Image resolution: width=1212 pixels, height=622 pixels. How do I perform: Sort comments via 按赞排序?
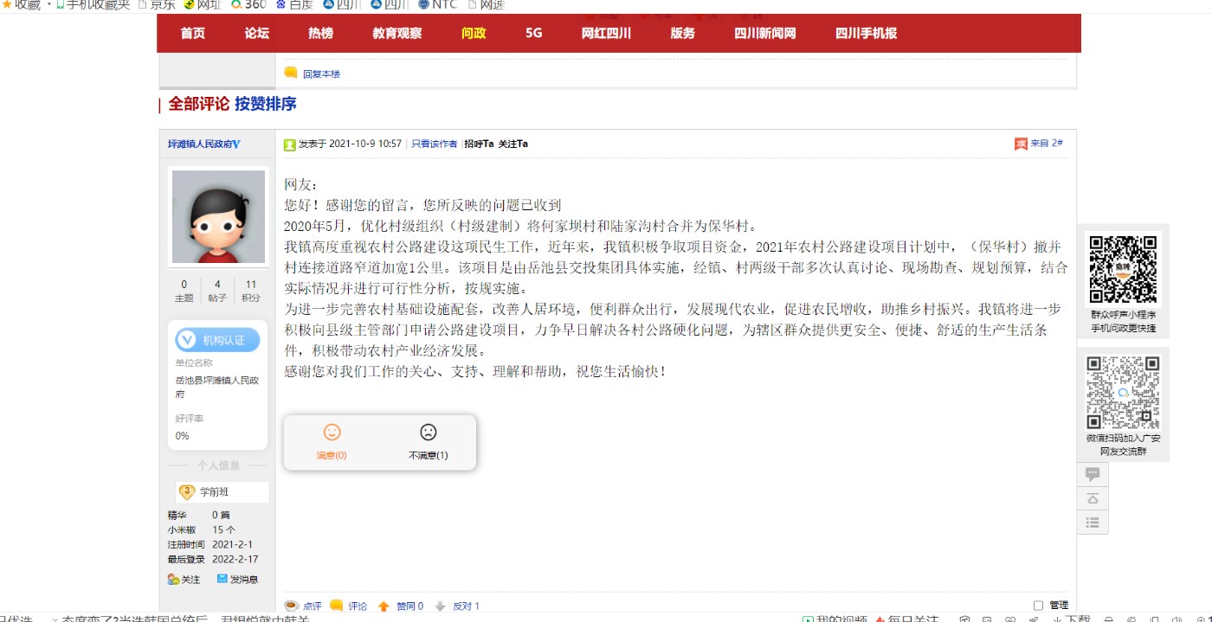coord(266,104)
